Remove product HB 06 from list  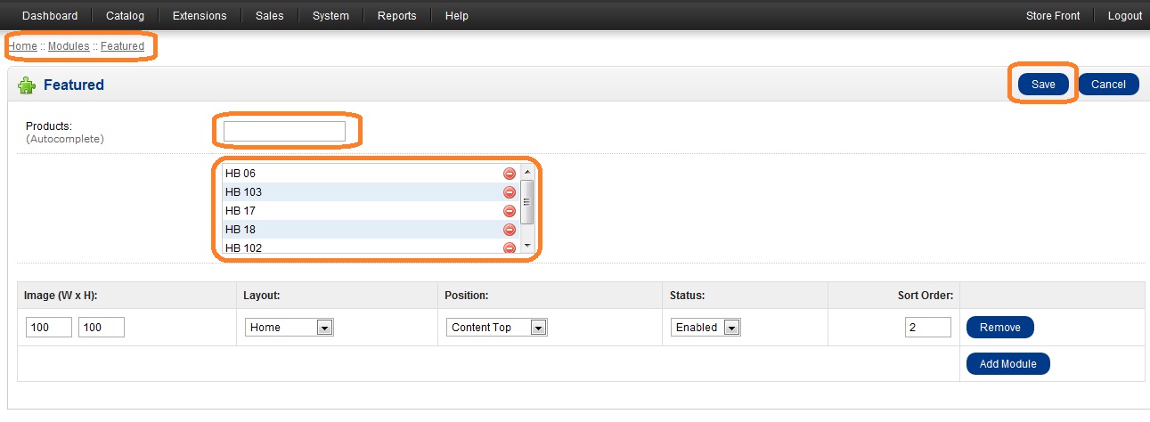510,174
